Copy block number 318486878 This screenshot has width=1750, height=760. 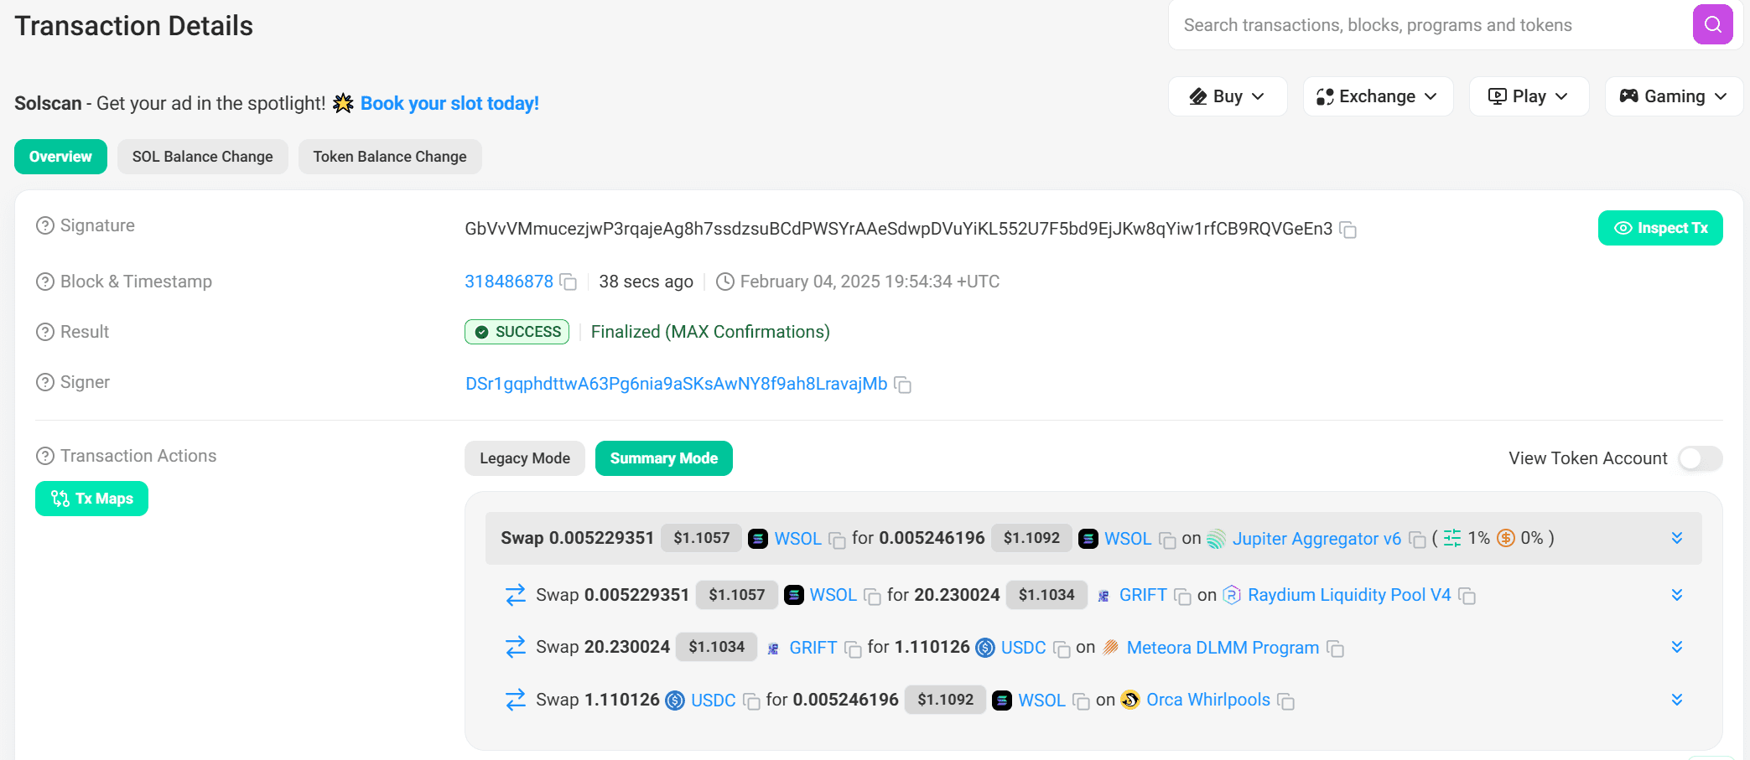pyautogui.click(x=568, y=282)
